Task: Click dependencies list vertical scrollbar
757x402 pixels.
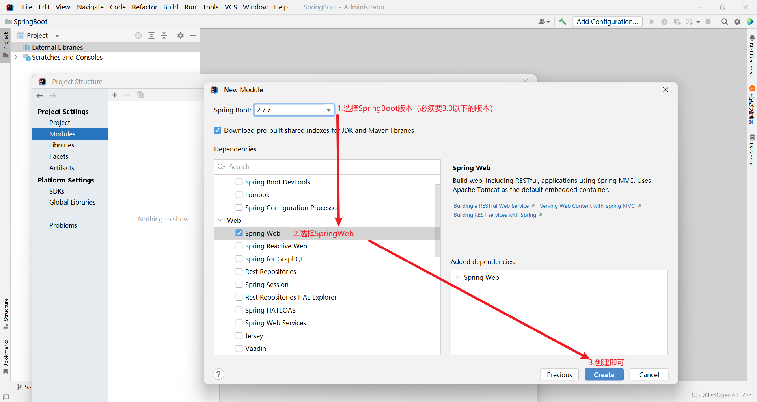Action: 437,221
